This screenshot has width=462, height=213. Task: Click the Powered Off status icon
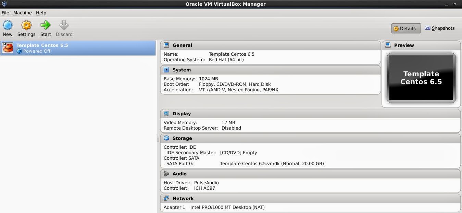point(19,51)
